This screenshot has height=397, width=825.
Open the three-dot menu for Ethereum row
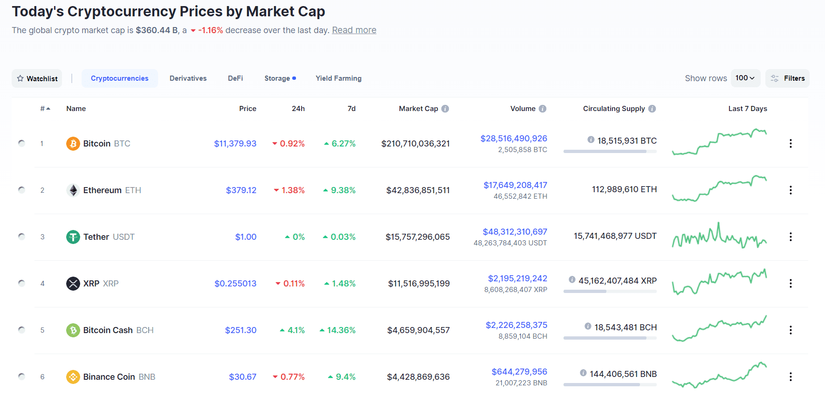pyautogui.click(x=791, y=190)
